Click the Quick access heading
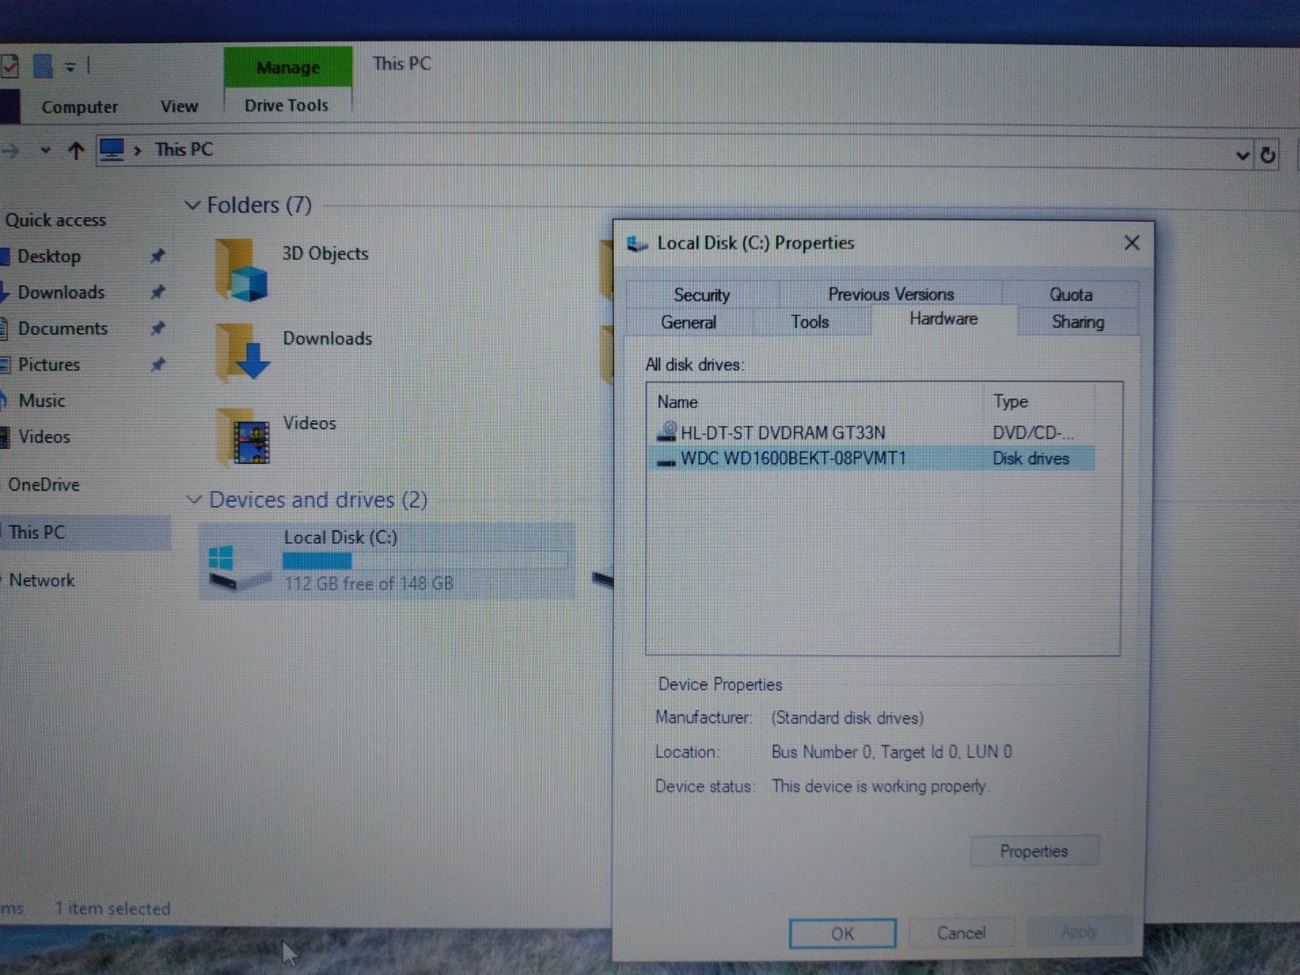This screenshot has width=1300, height=975. point(55,220)
